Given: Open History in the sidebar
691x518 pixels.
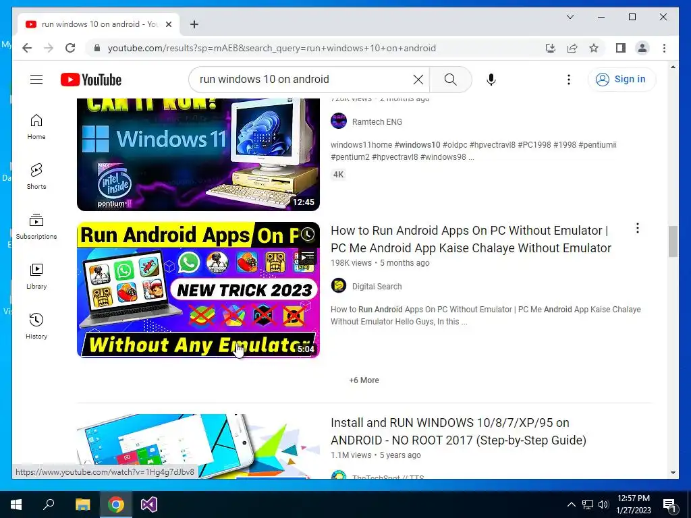Looking at the screenshot, I should pos(36,326).
